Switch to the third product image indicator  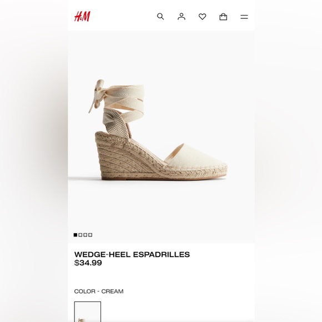(x=85, y=235)
